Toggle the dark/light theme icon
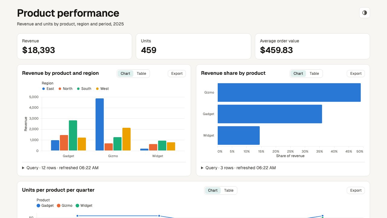Screen dimensions: 387x218 (365, 13)
